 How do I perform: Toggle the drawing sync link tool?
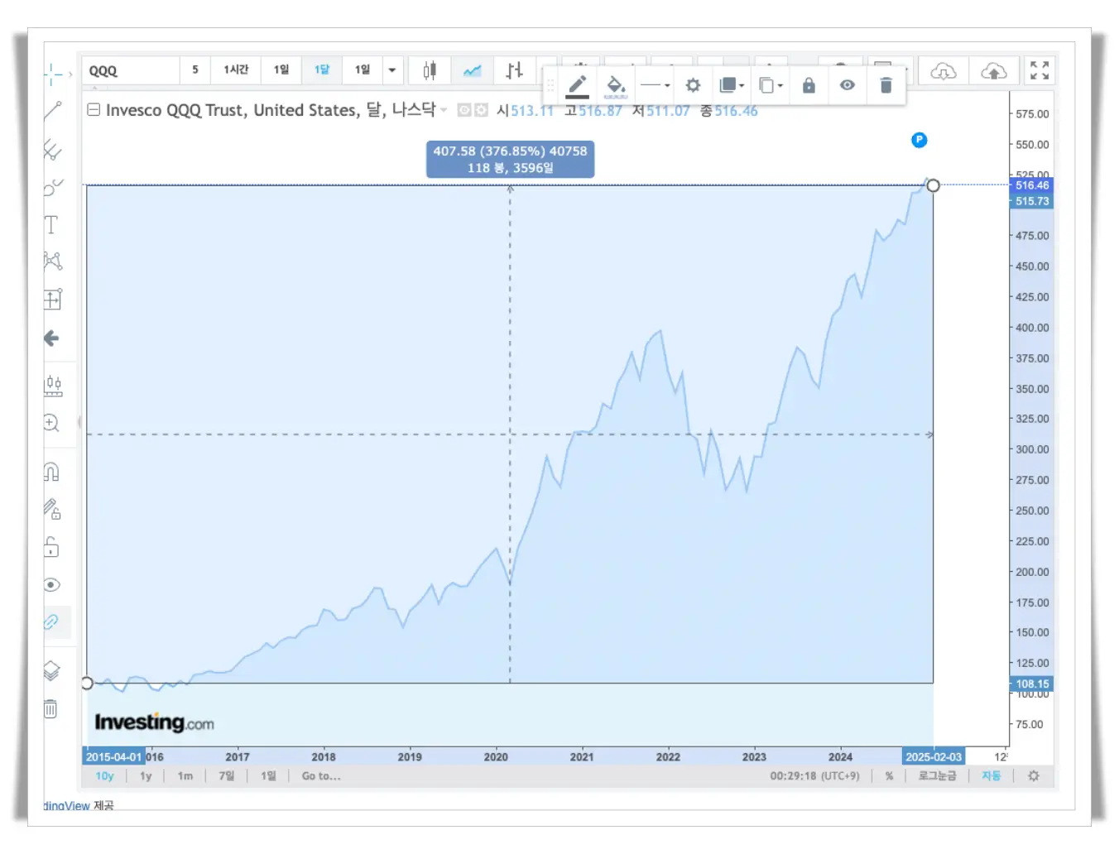tap(51, 621)
